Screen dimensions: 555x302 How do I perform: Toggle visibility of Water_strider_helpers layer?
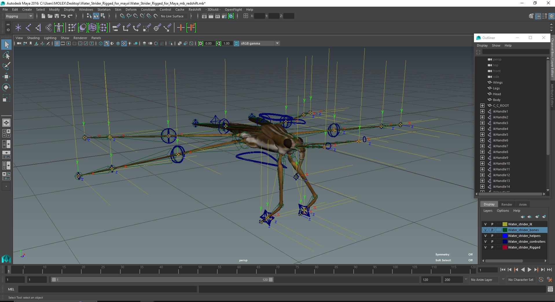pos(486,236)
